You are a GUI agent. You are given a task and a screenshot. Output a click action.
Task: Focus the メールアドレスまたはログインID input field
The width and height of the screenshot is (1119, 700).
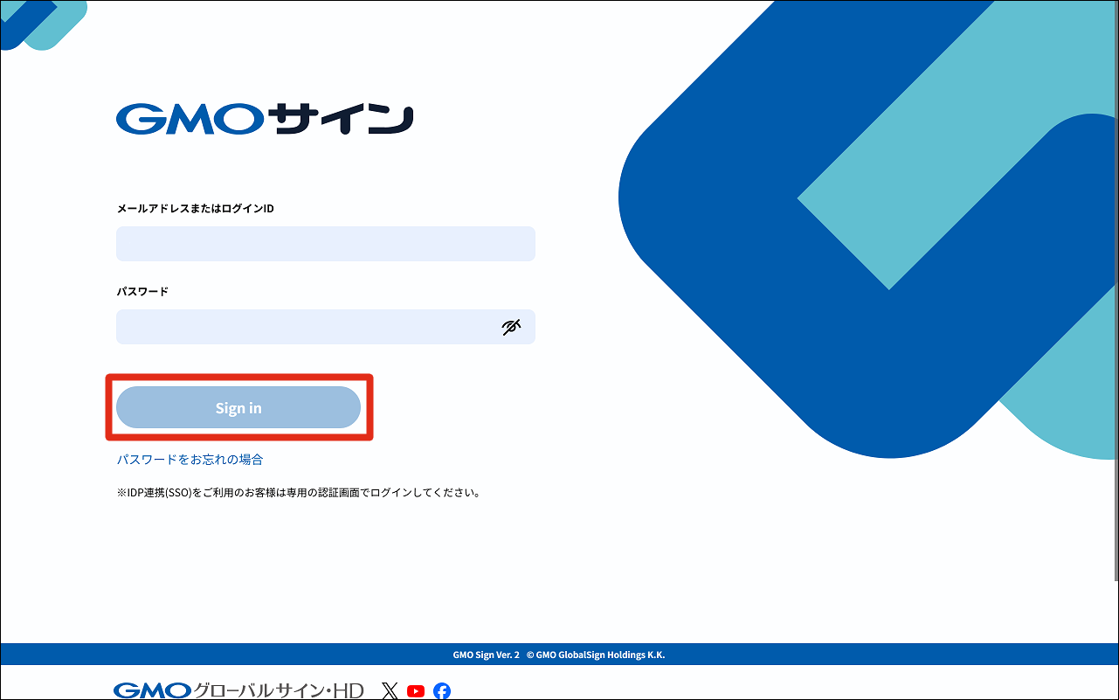[325, 244]
